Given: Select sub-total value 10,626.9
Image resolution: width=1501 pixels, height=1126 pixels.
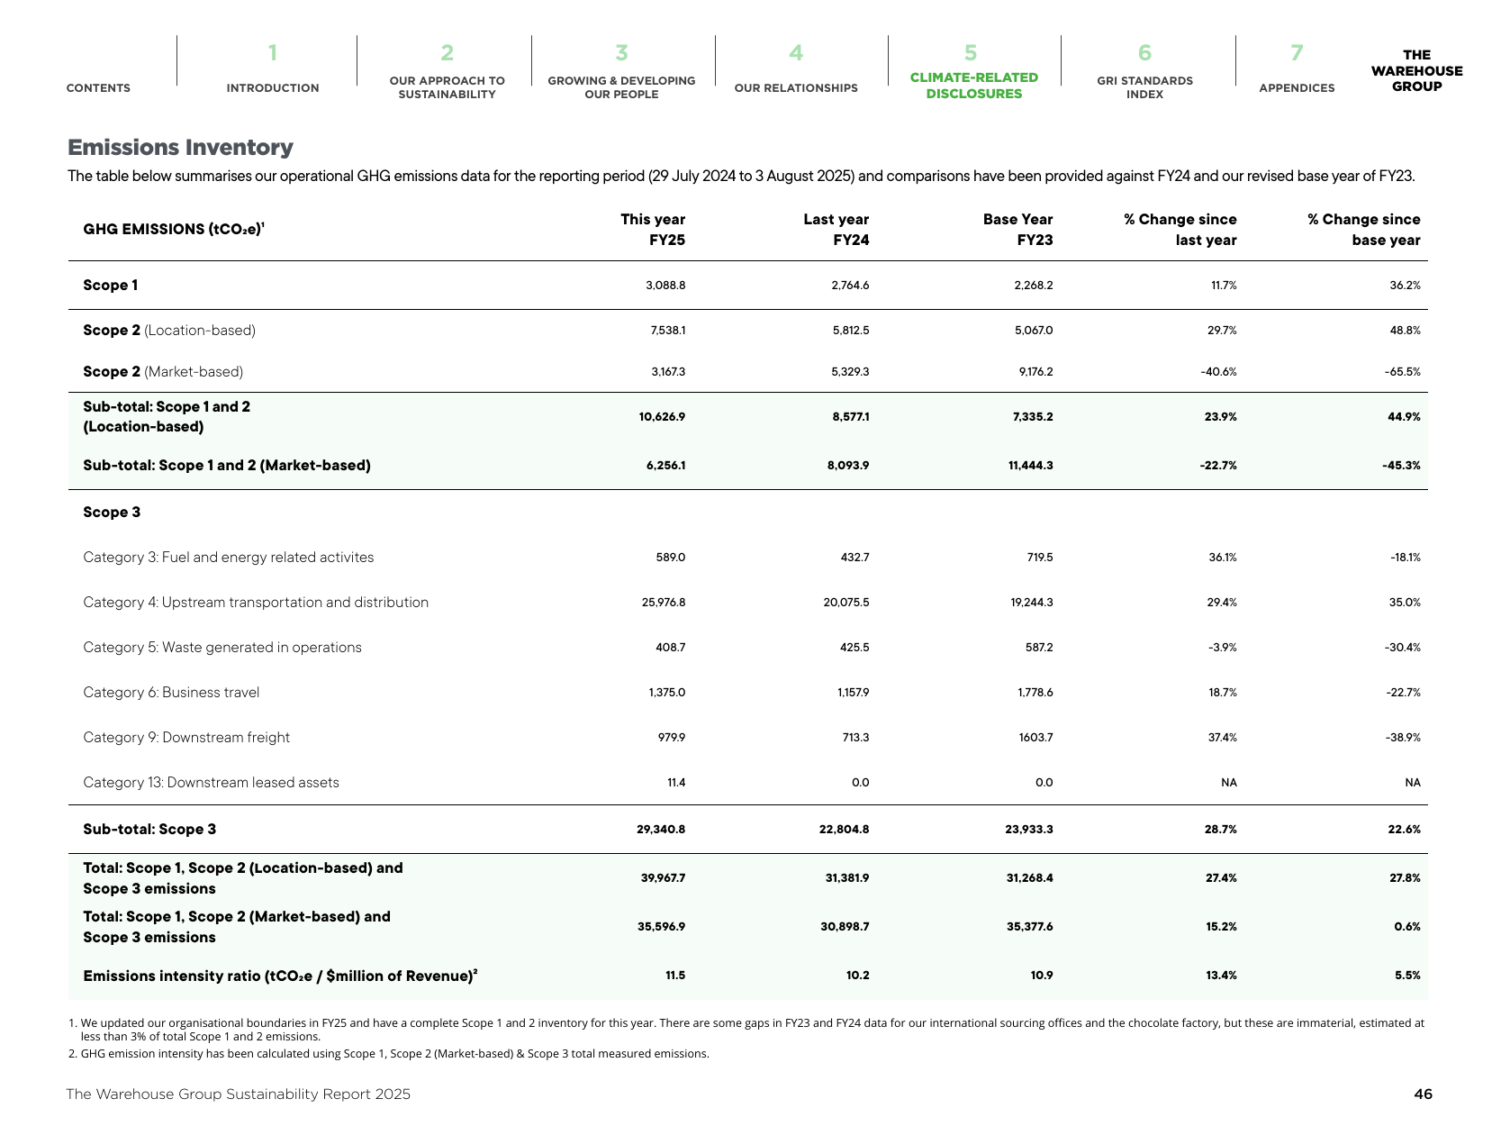Looking at the screenshot, I should pos(662,417).
